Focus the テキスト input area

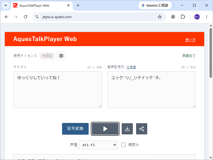(58, 90)
